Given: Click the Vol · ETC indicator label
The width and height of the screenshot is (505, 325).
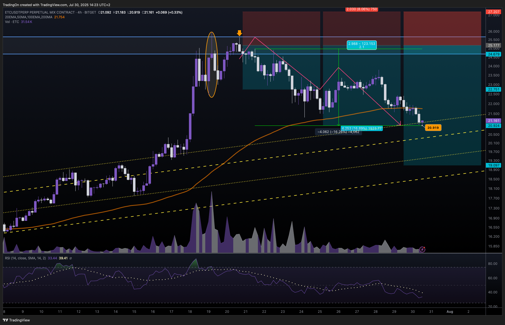Looking at the screenshot, I should 12,22.
